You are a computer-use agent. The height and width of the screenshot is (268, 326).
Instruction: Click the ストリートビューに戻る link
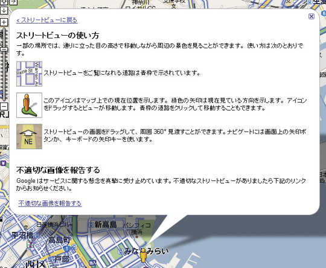(47, 20)
